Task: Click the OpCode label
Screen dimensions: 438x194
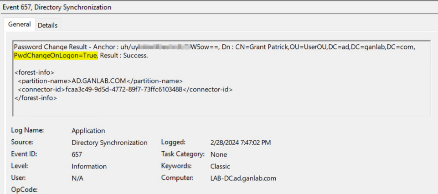Action: point(23,189)
